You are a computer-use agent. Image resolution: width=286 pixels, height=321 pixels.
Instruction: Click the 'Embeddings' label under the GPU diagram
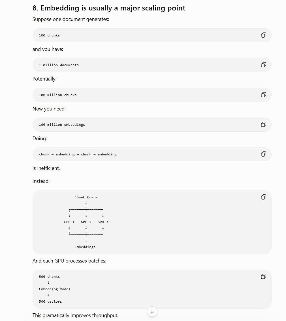pos(85,247)
